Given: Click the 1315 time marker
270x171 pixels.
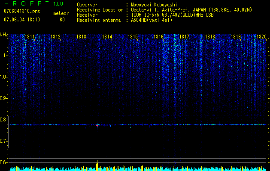Looking at the screenshot, I should (133, 36).
